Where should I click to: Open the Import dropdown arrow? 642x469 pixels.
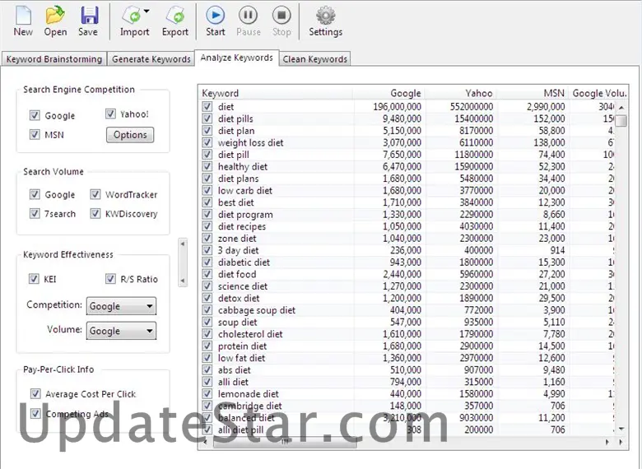(147, 12)
